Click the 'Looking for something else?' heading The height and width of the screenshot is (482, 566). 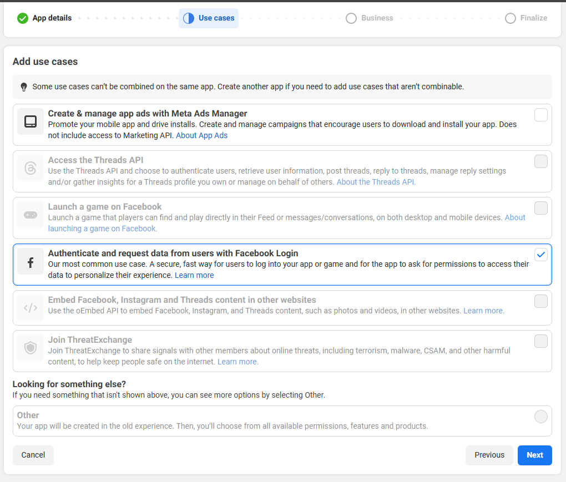69,384
